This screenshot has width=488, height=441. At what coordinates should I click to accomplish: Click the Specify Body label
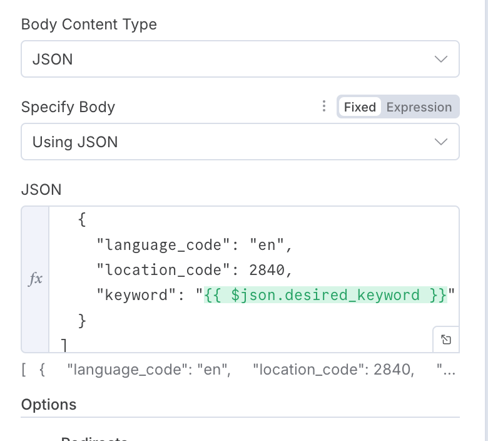tap(68, 107)
